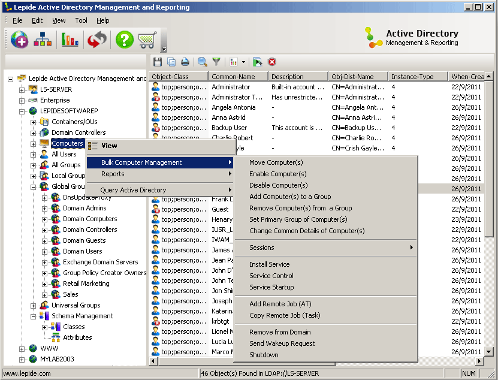
Task: Open the Print icon for the object list
Action: 186,62
